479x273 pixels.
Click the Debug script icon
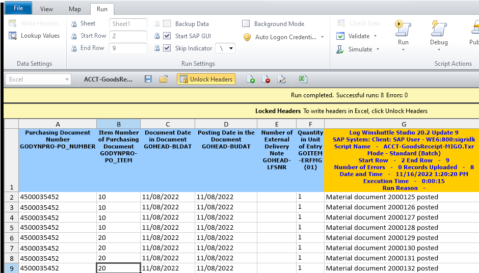tap(438, 28)
